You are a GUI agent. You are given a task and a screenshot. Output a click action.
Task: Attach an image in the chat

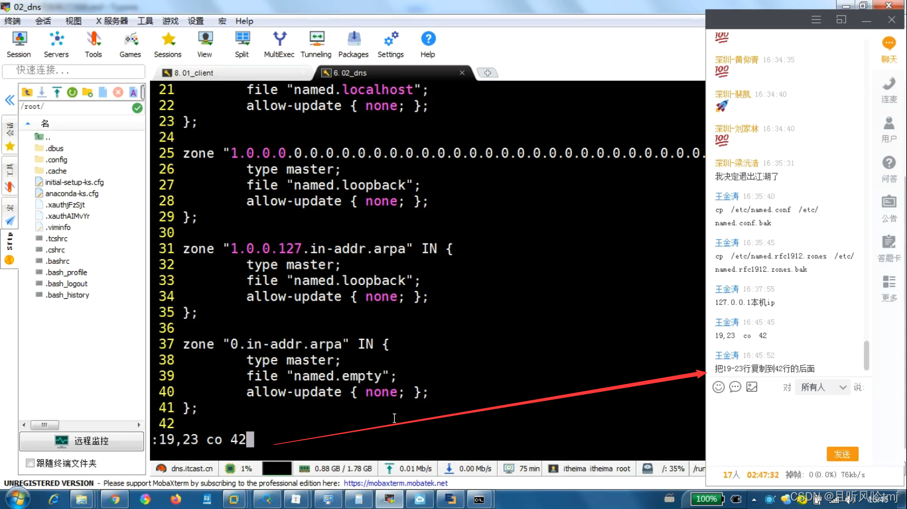[752, 387]
